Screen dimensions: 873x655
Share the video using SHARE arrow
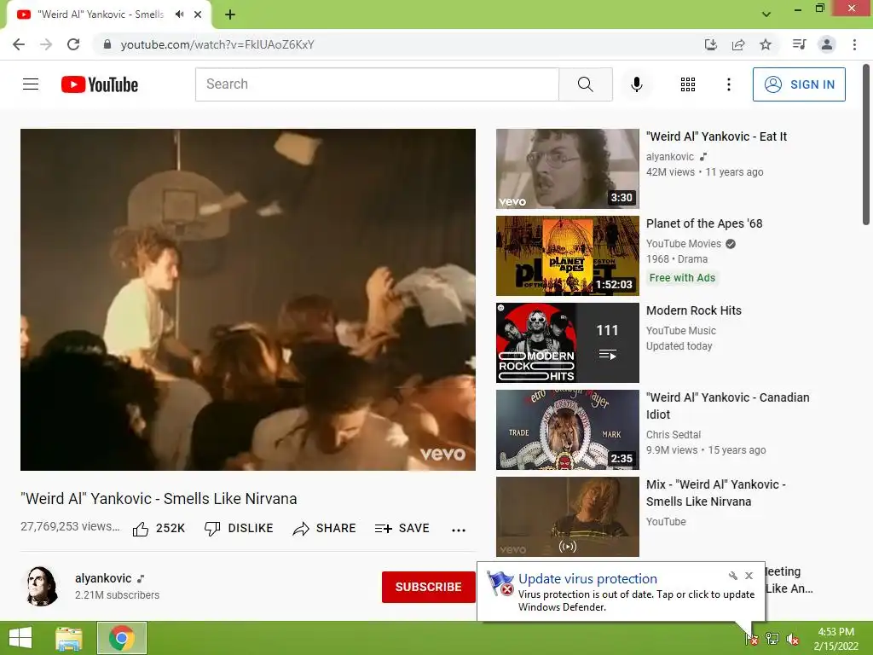click(x=324, y=528)
